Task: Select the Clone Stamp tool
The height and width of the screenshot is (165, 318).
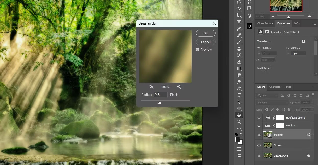Action: coord(239,49)
